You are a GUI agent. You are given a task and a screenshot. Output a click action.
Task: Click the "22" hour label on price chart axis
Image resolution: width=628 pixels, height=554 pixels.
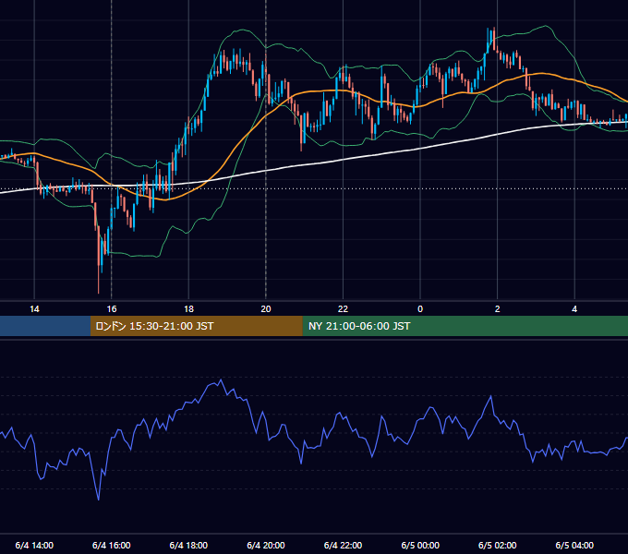point(343,309)
